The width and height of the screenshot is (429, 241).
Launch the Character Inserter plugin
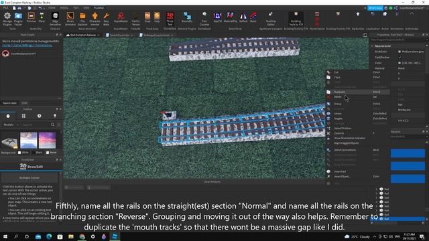coord(95,18)
